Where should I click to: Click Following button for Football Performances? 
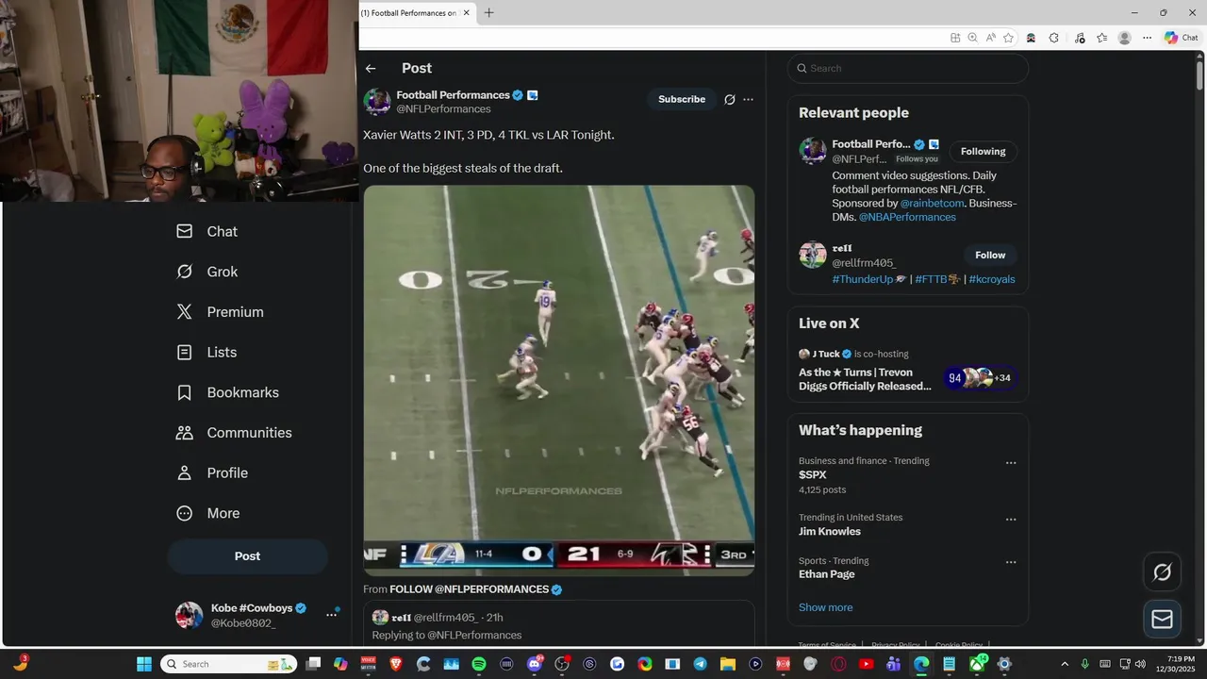click(983, 151)
